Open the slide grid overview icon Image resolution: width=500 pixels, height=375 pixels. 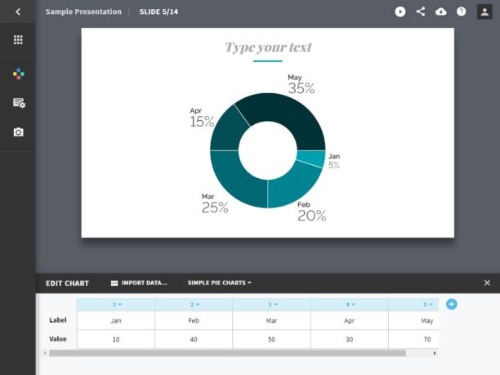click(x=18, y=39)
